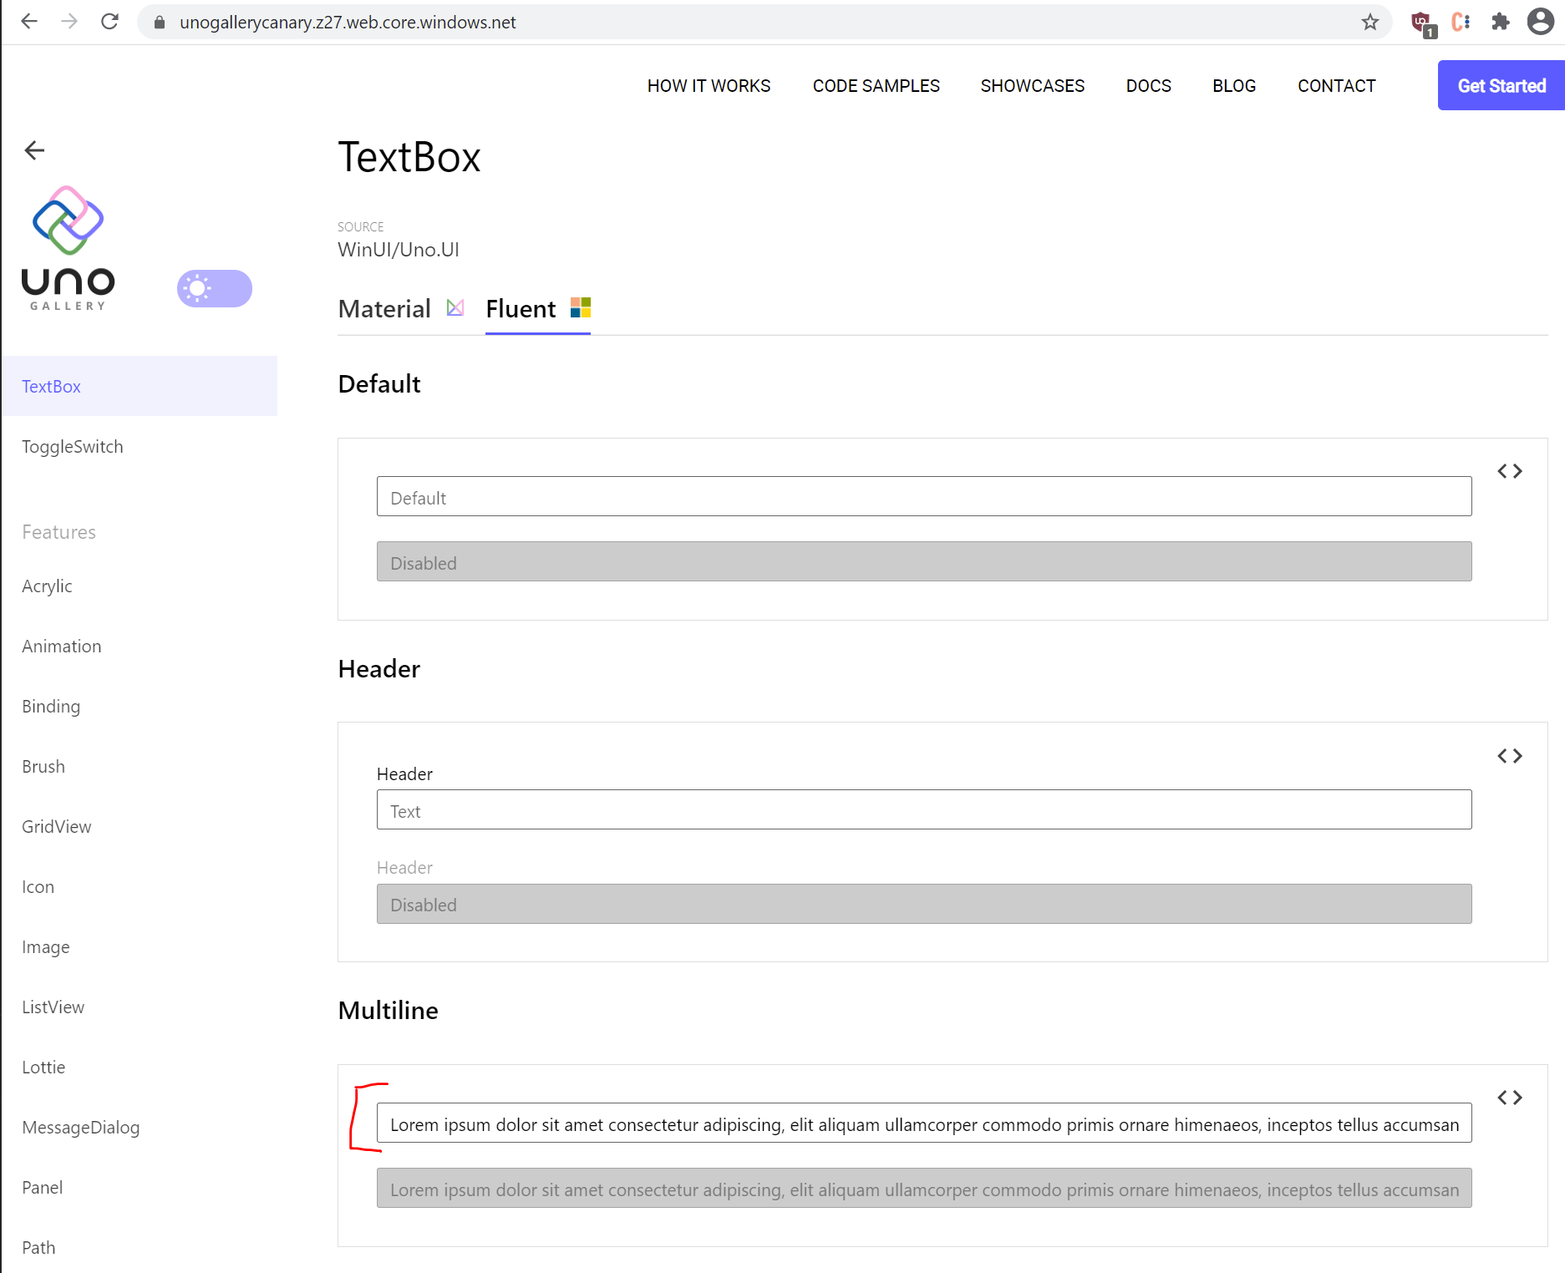Show XAML code for the Default sample
Screen dimensions: 1565x1273
(1510, 470)
